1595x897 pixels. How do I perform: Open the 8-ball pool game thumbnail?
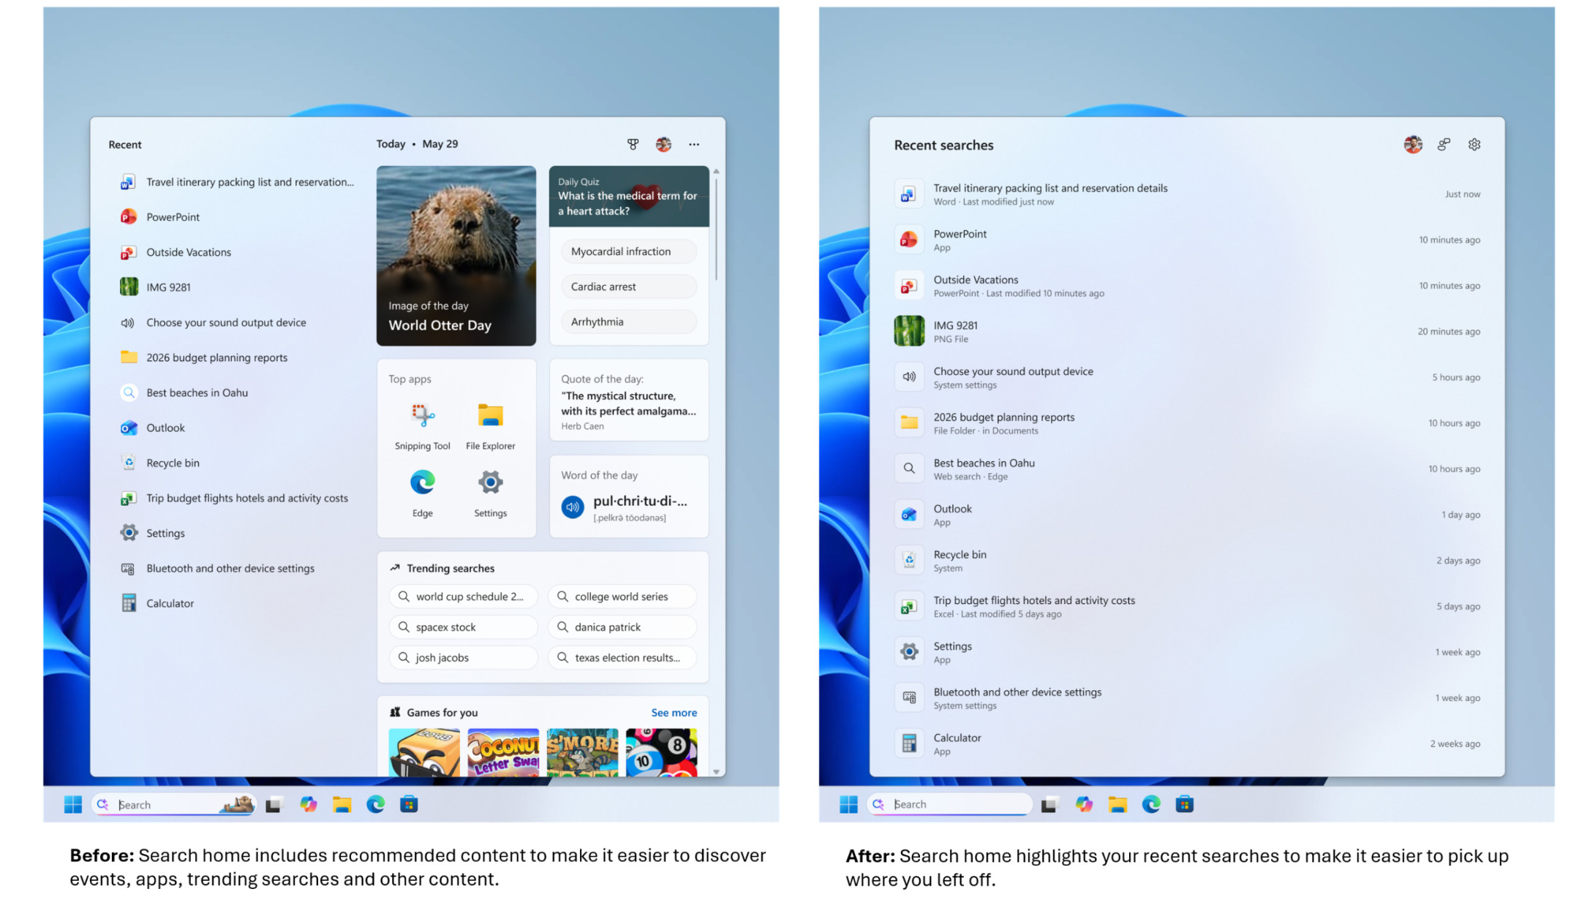(661, 752)
